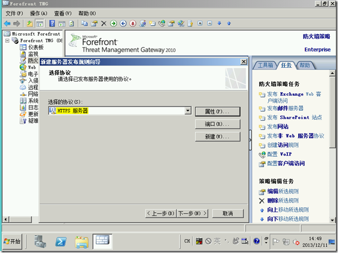Select 监视 in the console tree

click(x=33, y=54)
